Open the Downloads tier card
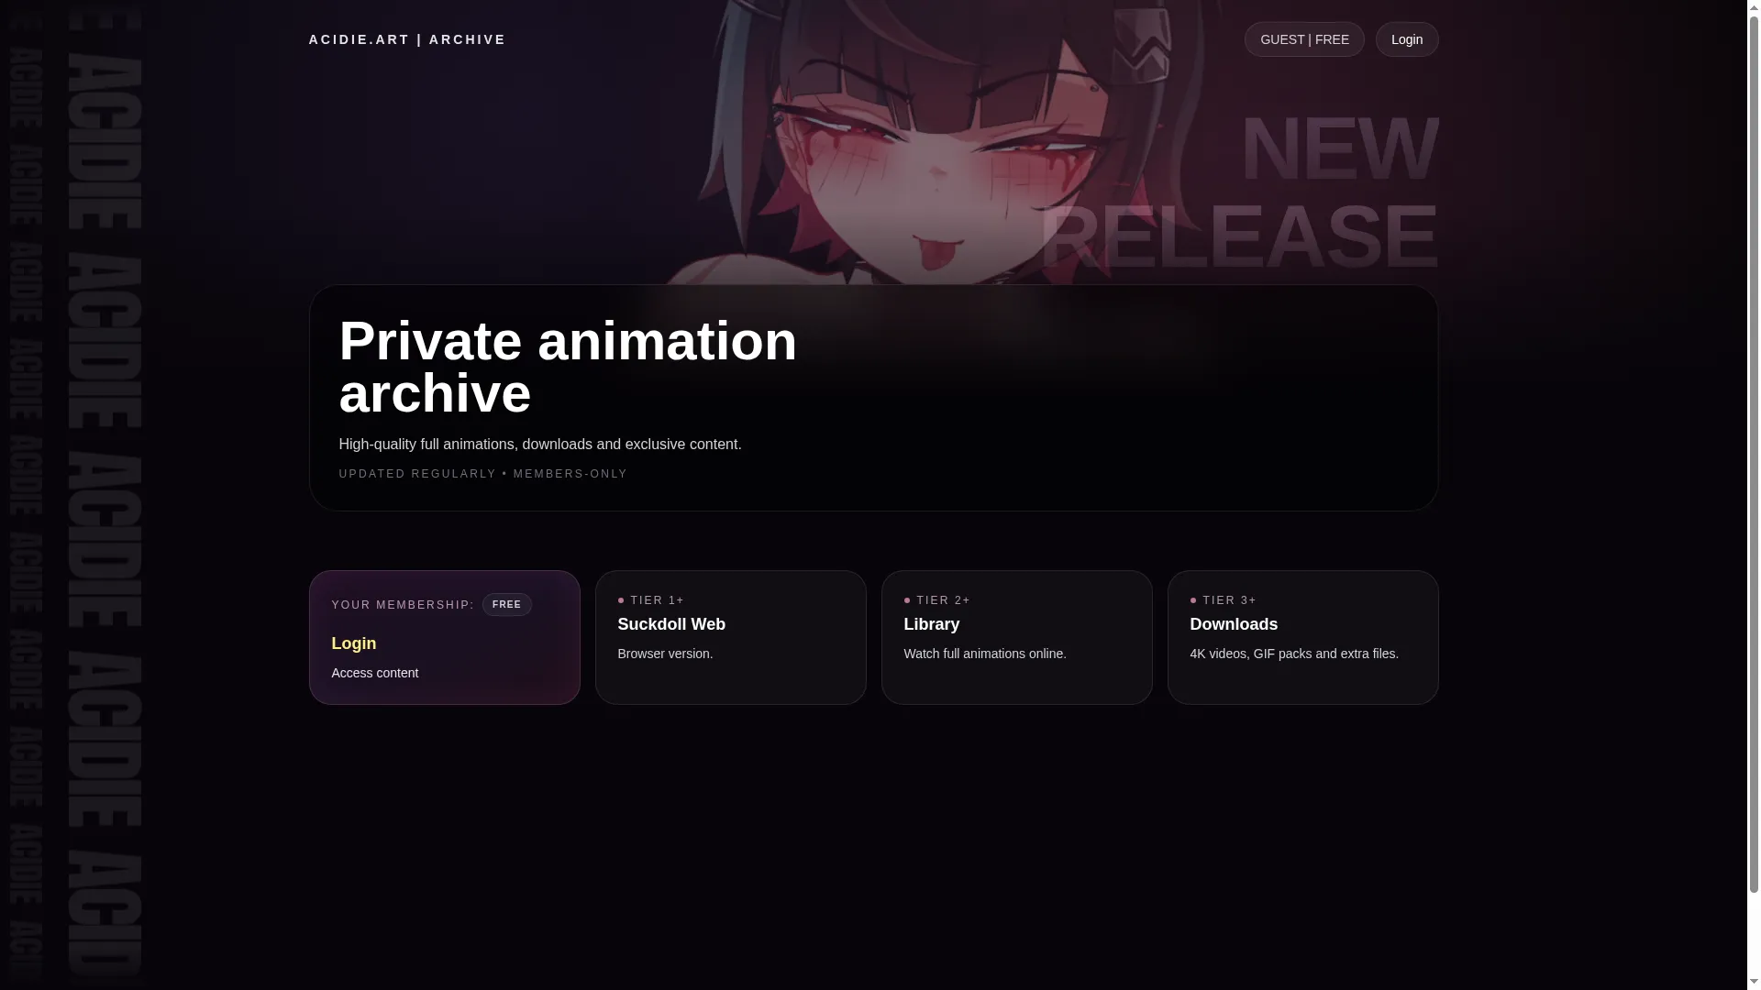The width and height of the screenshot is (1761, 990). [1303, 638]
